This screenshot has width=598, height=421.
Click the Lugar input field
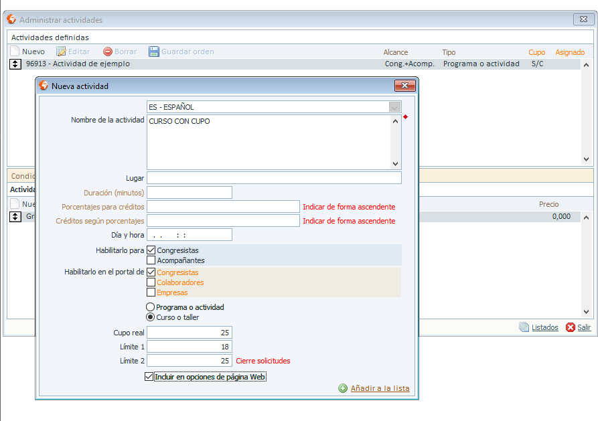click(274, 178)
